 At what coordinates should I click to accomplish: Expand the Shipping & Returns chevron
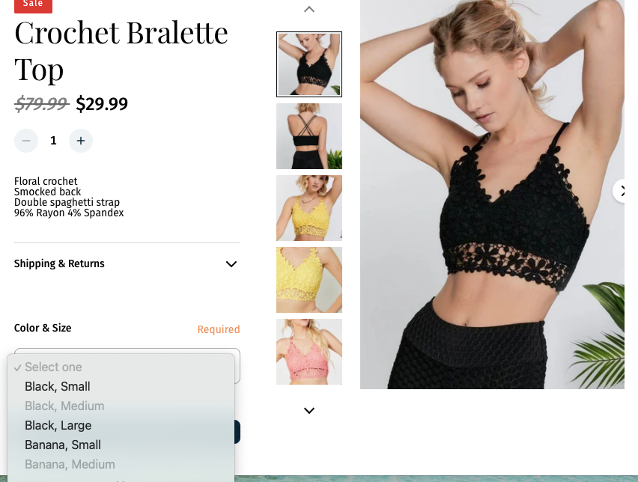231,264
